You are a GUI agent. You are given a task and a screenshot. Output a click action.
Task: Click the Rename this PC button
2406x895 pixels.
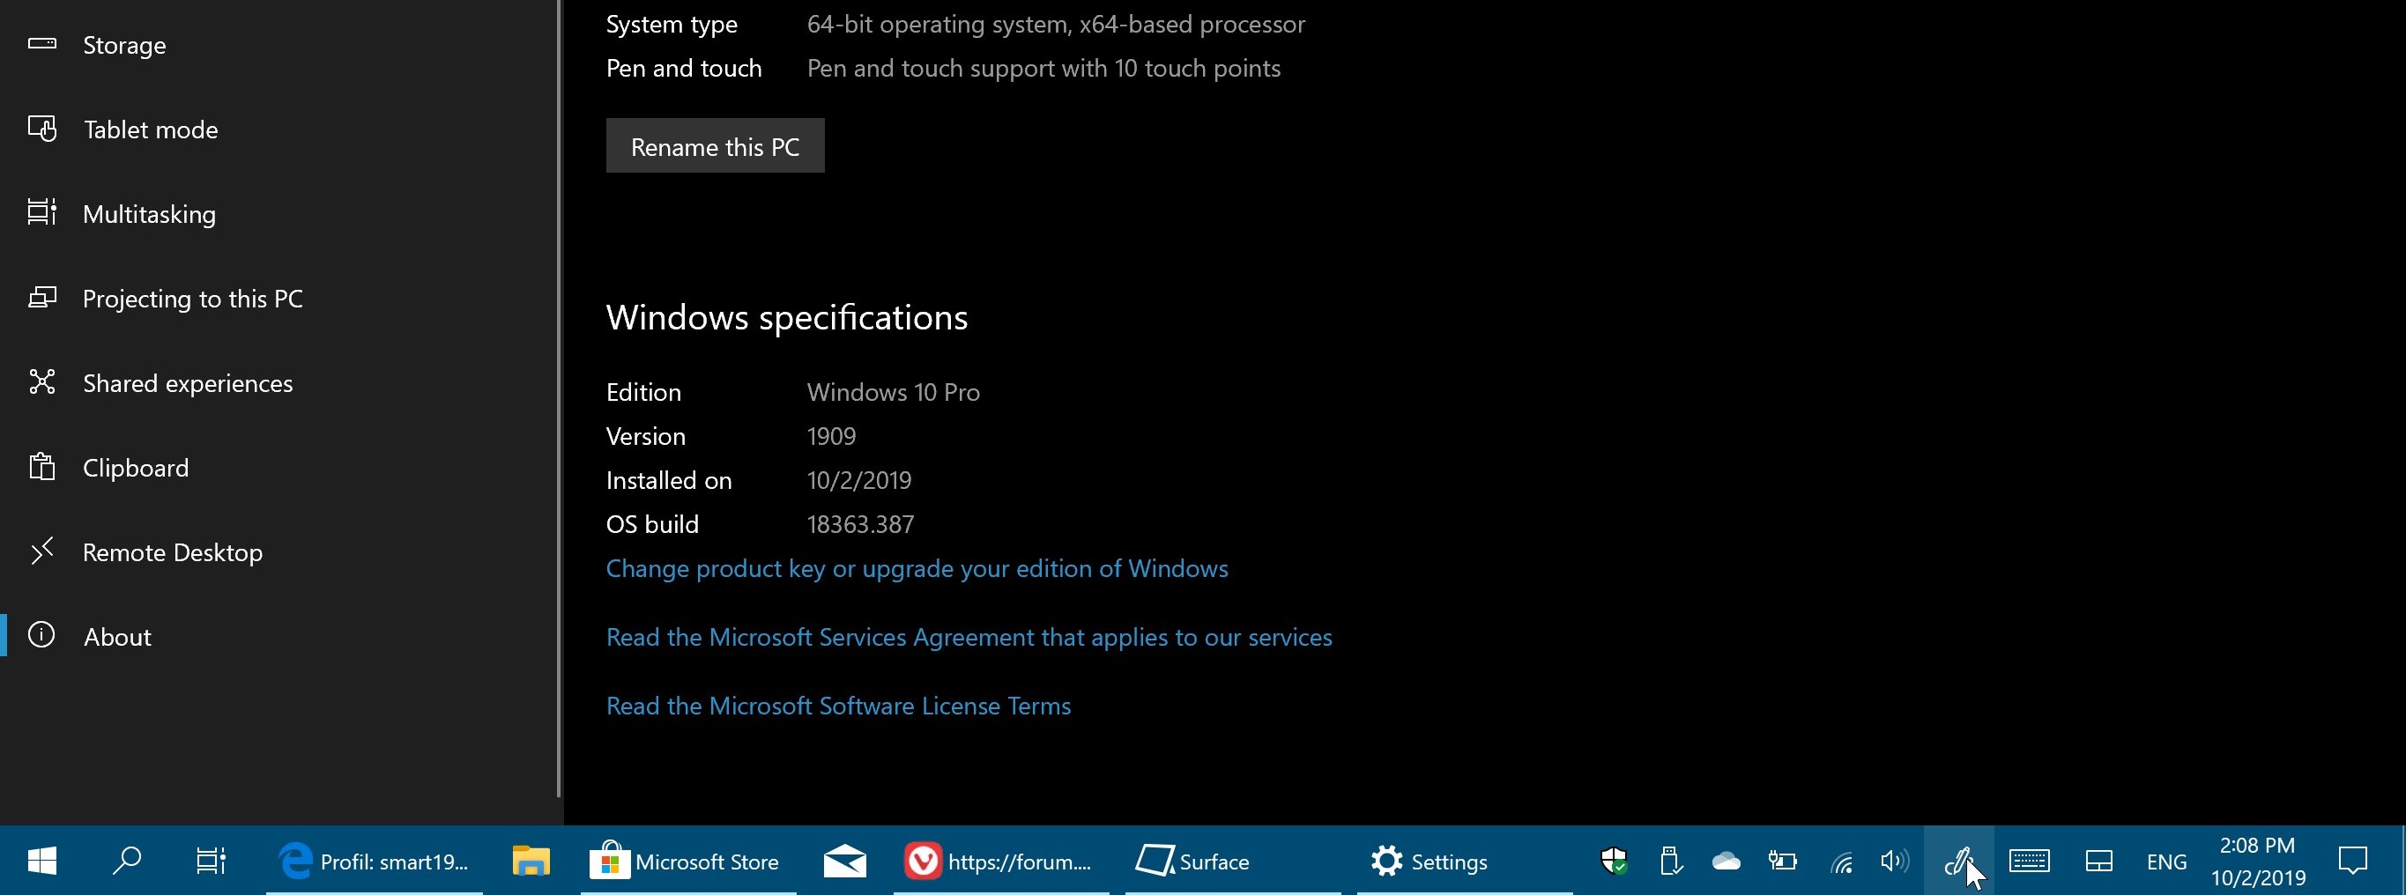click(715, 145)
